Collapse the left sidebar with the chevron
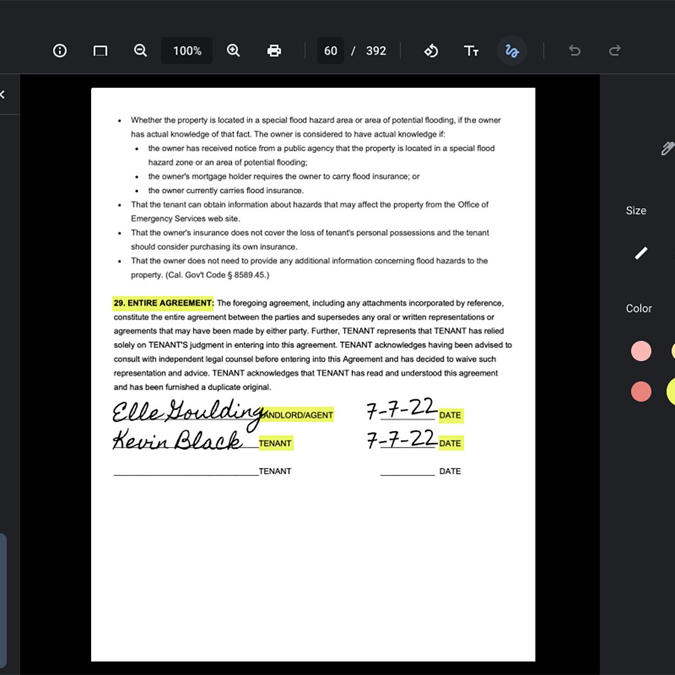Viewport: 675px width, 675px height. [x=3, y=94]
